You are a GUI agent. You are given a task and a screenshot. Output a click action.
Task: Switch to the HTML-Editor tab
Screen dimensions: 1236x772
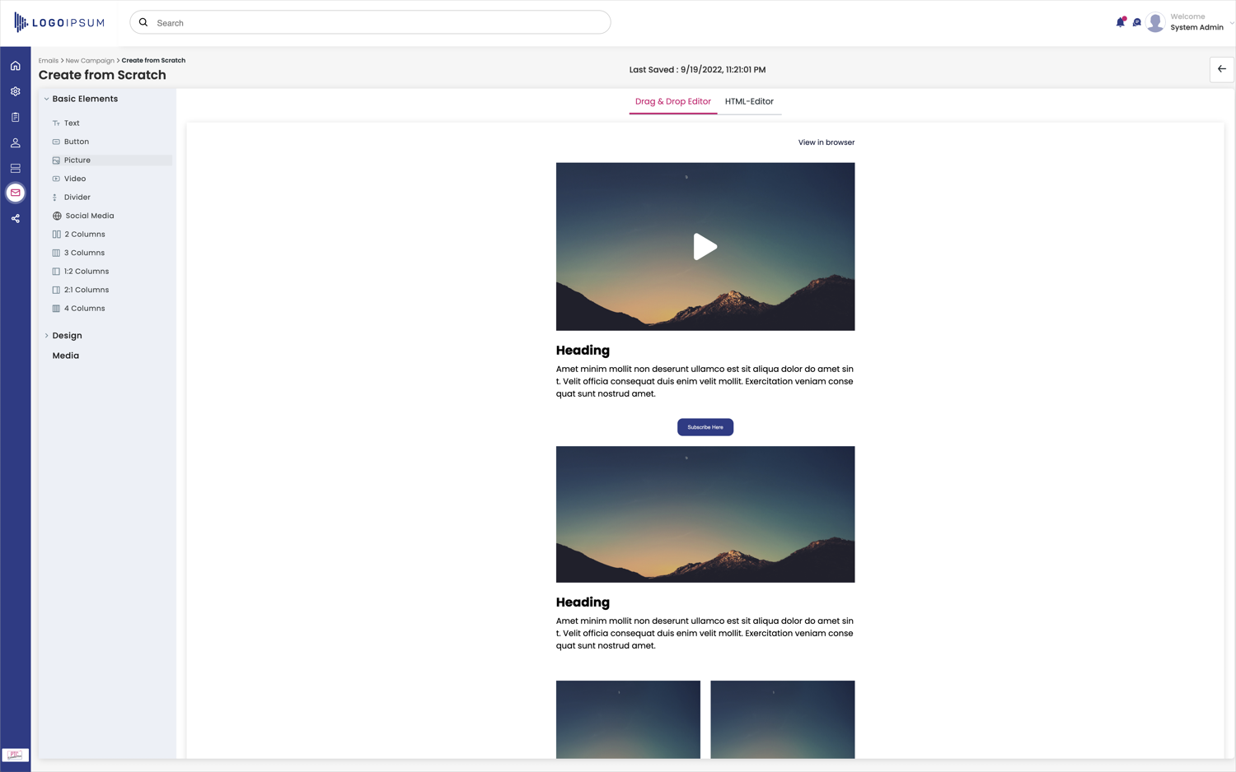[x=749, y=101]
